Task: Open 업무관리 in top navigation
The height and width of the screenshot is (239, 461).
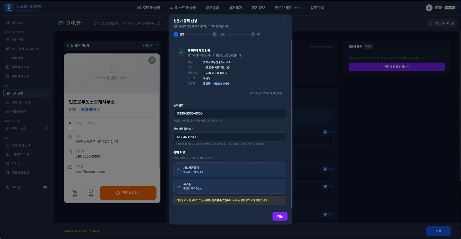Action: 317,8
